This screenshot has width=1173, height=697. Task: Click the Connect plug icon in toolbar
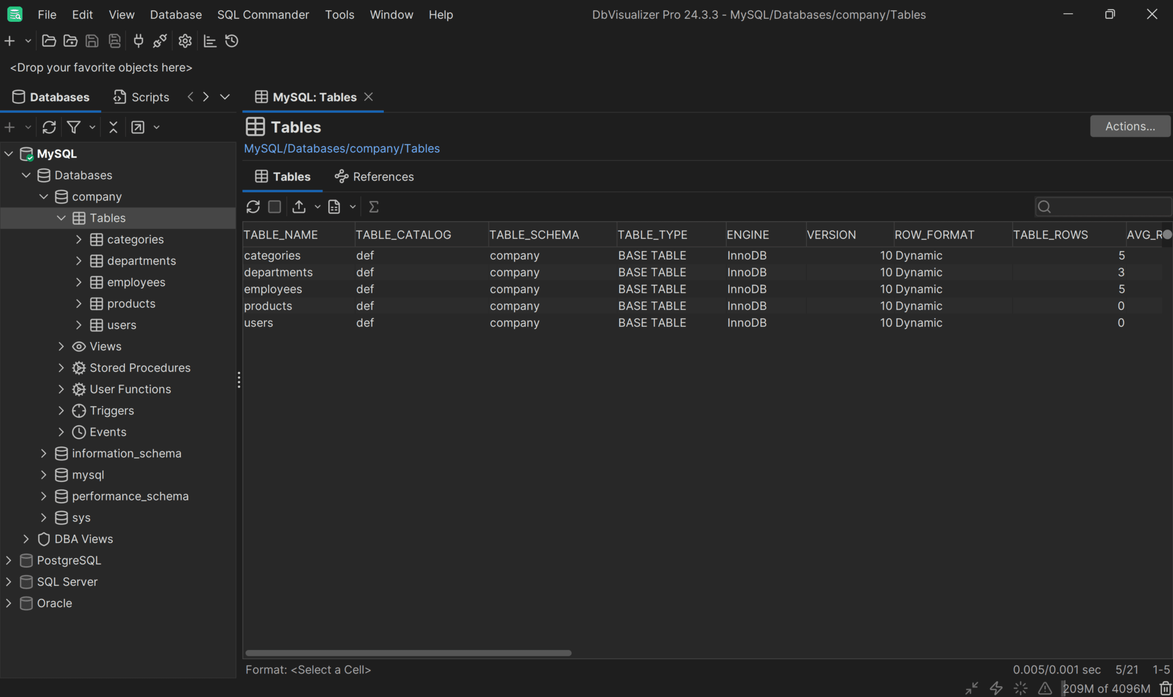tap(138, 41)
